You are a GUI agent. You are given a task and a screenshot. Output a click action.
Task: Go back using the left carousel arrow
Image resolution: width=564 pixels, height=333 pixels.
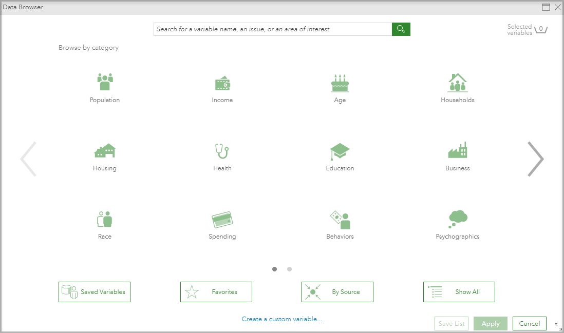click(x=29, y=159)
